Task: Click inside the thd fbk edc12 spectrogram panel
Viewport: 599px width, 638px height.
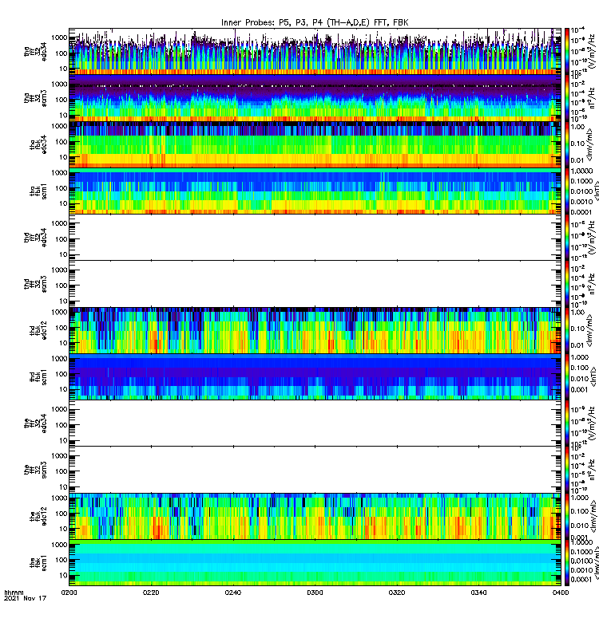Action: point(315,330)
